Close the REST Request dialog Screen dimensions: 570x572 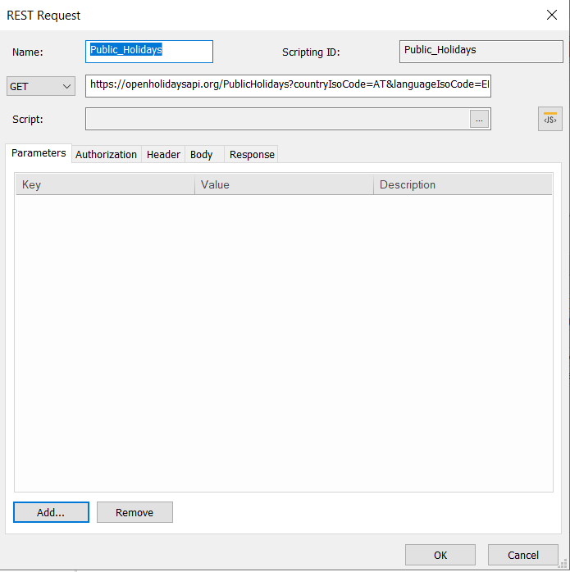coord(551,15)
